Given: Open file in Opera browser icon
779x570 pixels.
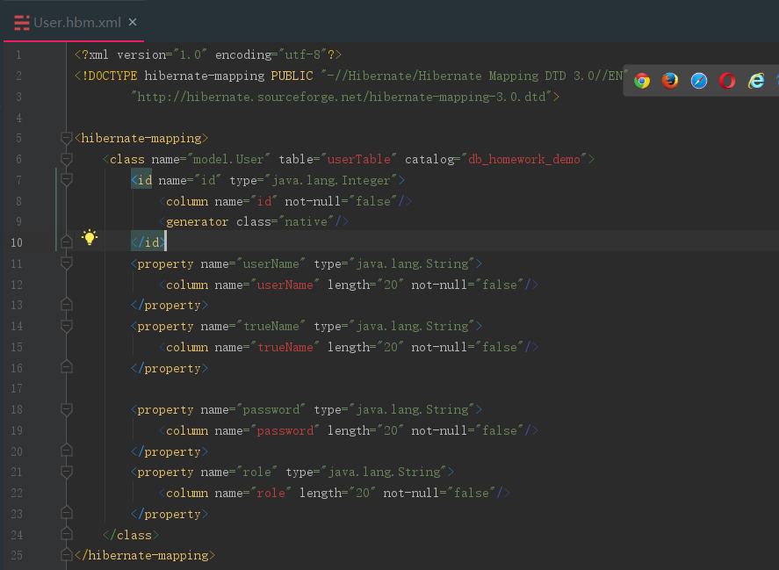Looking at the screenshot, I should point(727,81).
